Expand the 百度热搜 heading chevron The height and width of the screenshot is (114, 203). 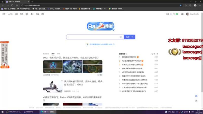(127, 54)
